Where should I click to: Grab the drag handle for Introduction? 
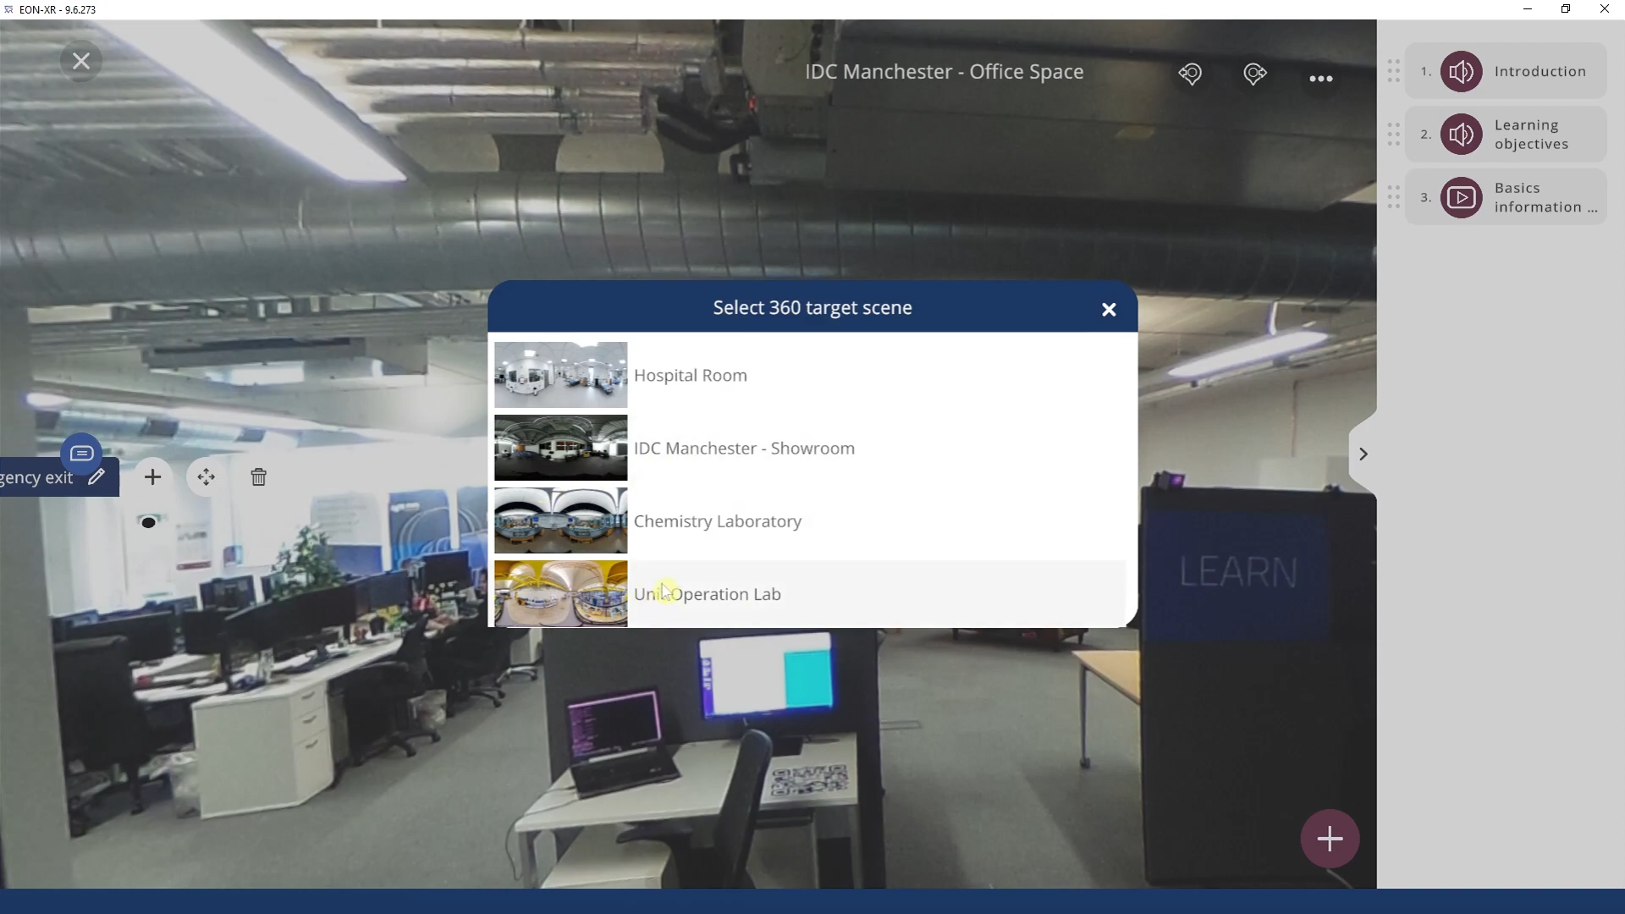point(1393,71)
